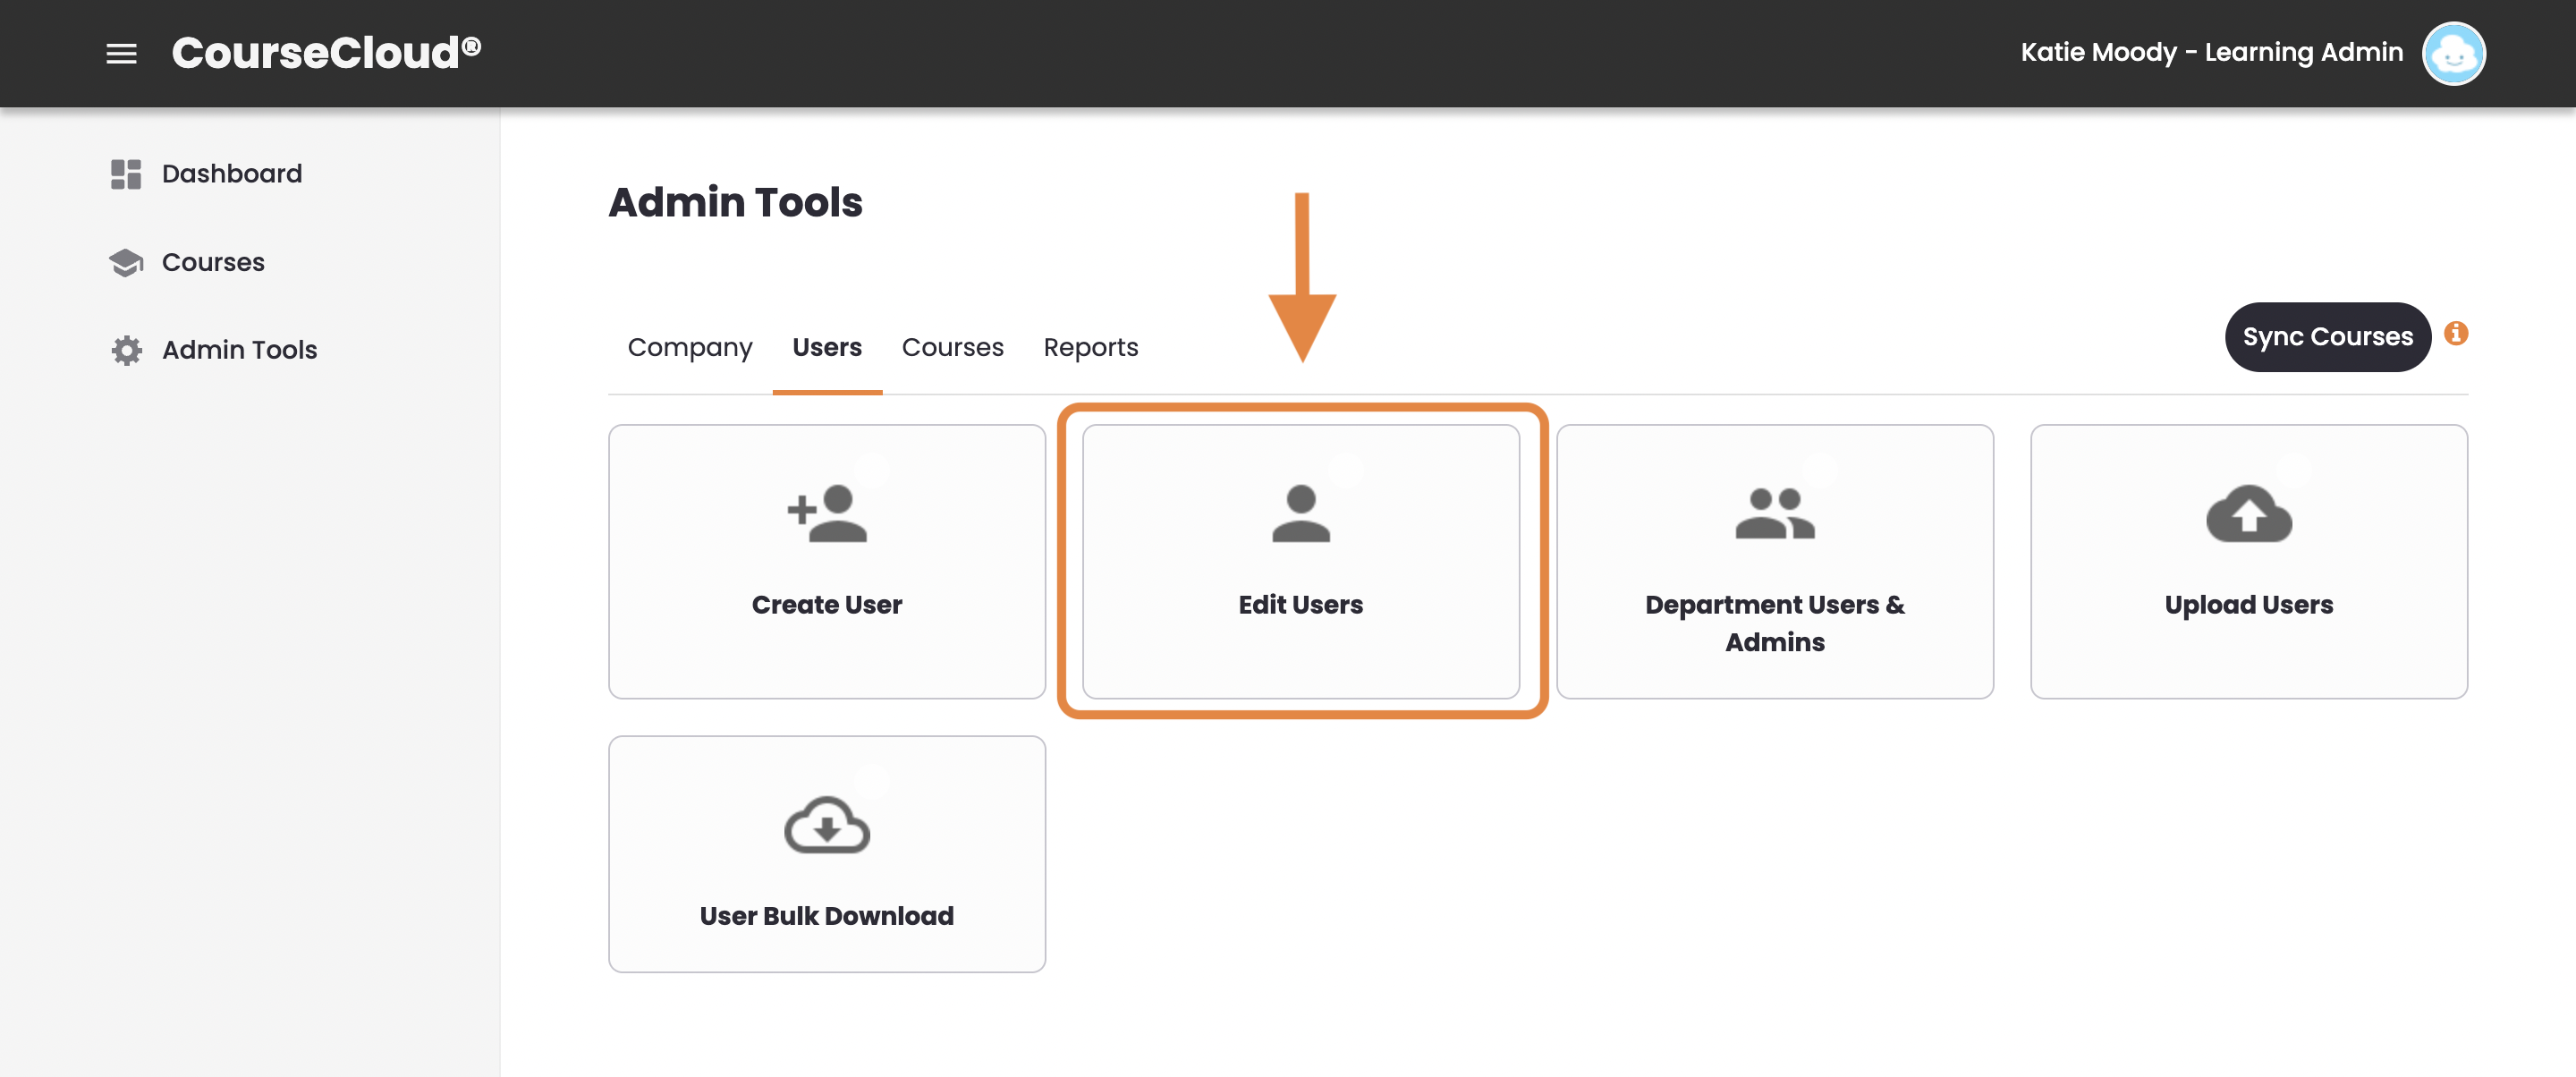
Task: Open Admin Tools in the sidebar
Action: click(x=239, y=350)
